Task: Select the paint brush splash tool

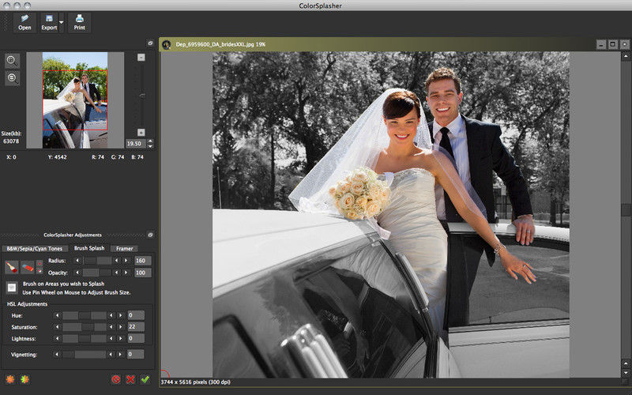Action: click(12, 267)
